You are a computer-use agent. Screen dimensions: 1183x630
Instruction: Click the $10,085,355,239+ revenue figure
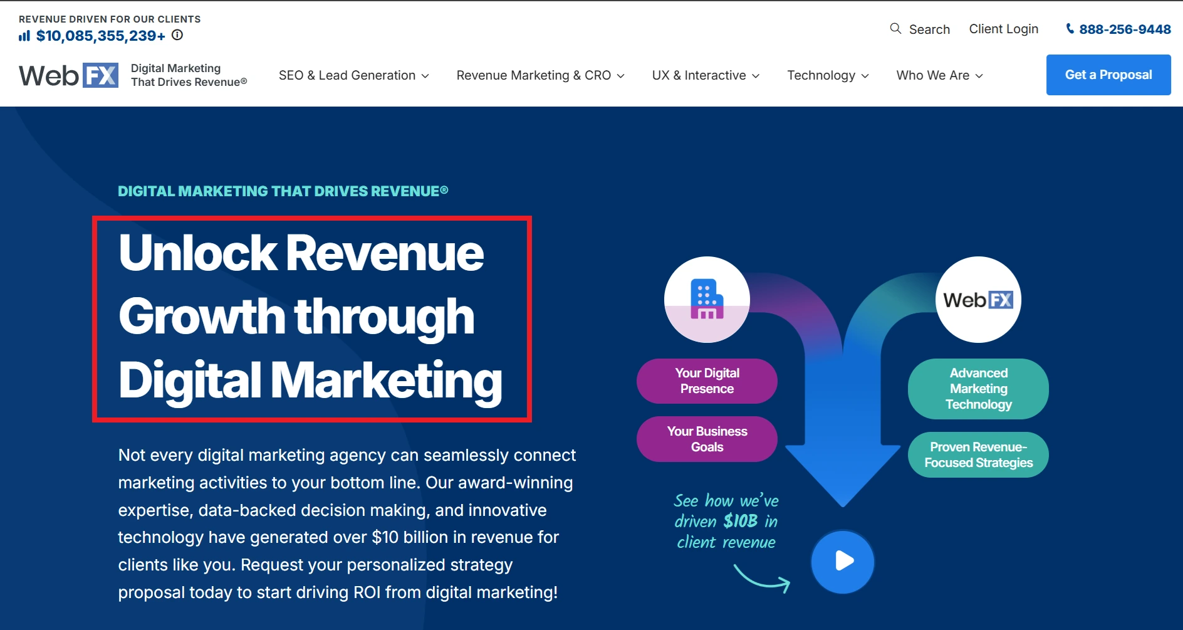click(100, 36)
